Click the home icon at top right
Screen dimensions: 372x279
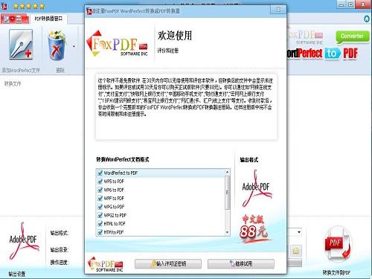tap(367, 19)
